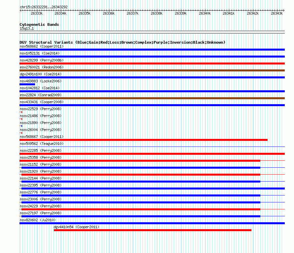
Task: Select the brown esv2760021 complex bar
Action: [x=152, y=70]
